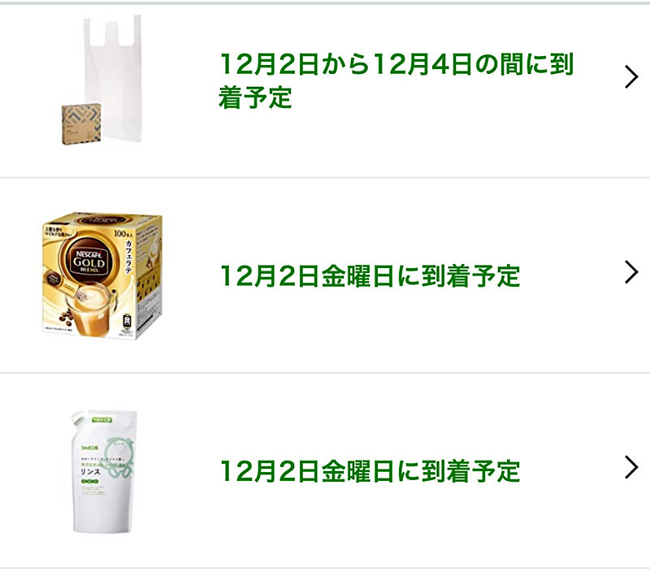Open the rinse refill pouch thumbnail
Image resolution: width=650 pixels, height=576 pixels.
(x=104, y=471)
